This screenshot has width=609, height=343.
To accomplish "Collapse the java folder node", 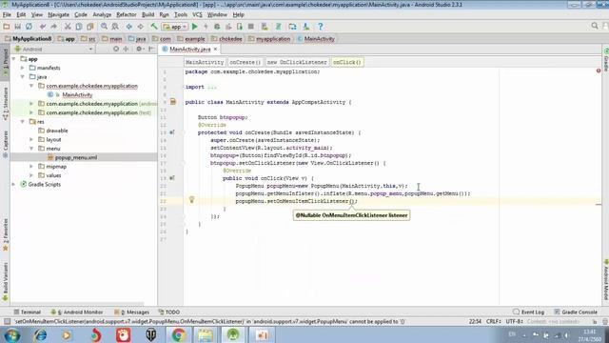I will tap(23, 76).
